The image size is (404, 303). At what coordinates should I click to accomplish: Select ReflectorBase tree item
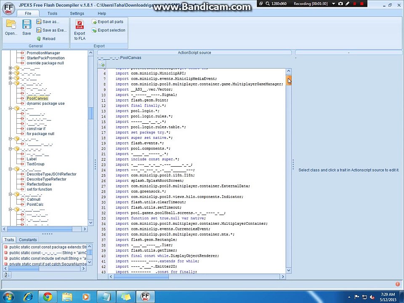point(39,184)
